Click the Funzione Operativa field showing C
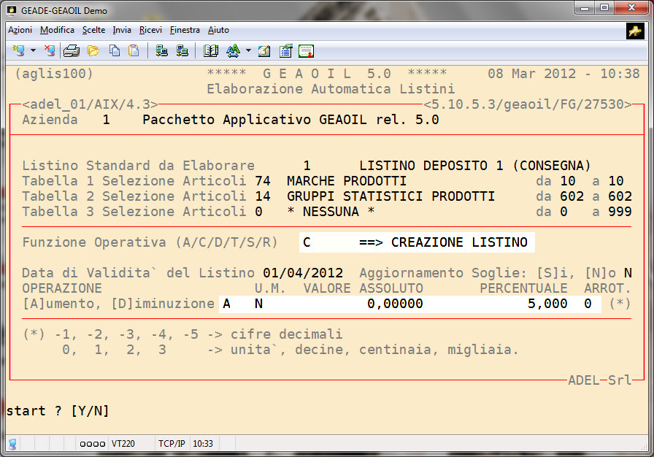 coord(307,242)
